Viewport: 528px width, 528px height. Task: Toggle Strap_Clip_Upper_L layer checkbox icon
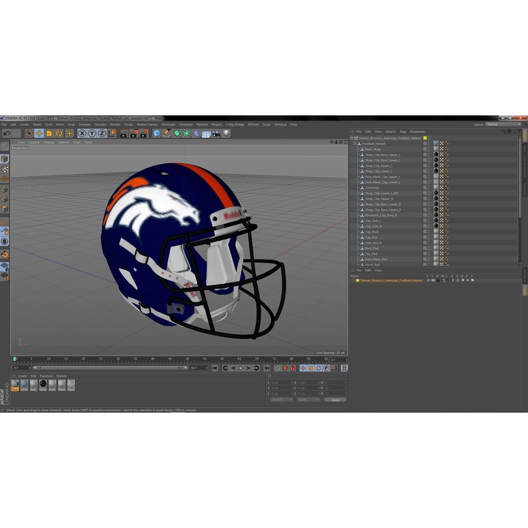tap(425, 166)
